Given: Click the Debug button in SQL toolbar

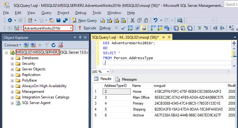Looking at the screenshot, I should click(x=105, y=28).
